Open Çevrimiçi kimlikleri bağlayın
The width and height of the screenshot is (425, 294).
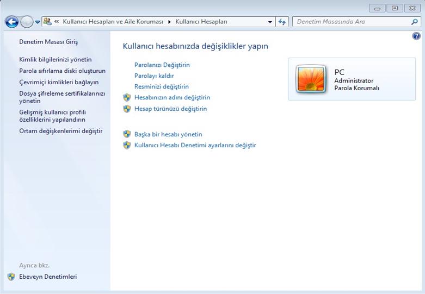pyautogui.click(x=59, y=82)
